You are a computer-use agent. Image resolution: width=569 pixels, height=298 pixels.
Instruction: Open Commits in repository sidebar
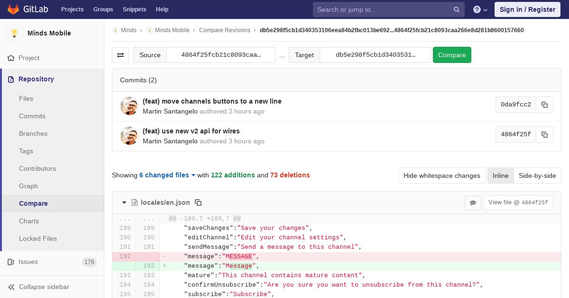32,116
